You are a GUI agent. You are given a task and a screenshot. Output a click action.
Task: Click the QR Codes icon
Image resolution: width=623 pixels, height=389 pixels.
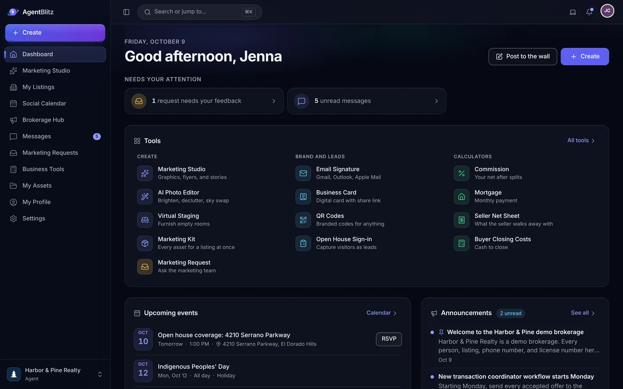click(303, 220)
